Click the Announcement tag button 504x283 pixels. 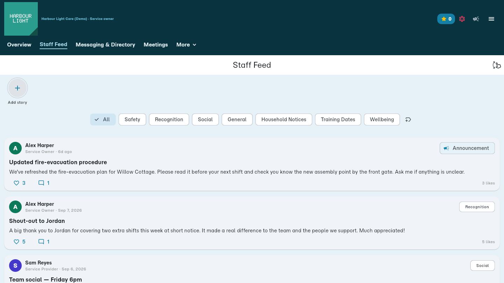click(x=467, y=148)
